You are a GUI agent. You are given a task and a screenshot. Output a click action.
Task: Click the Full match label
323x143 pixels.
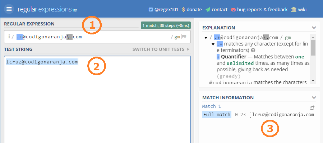(217, 115)
